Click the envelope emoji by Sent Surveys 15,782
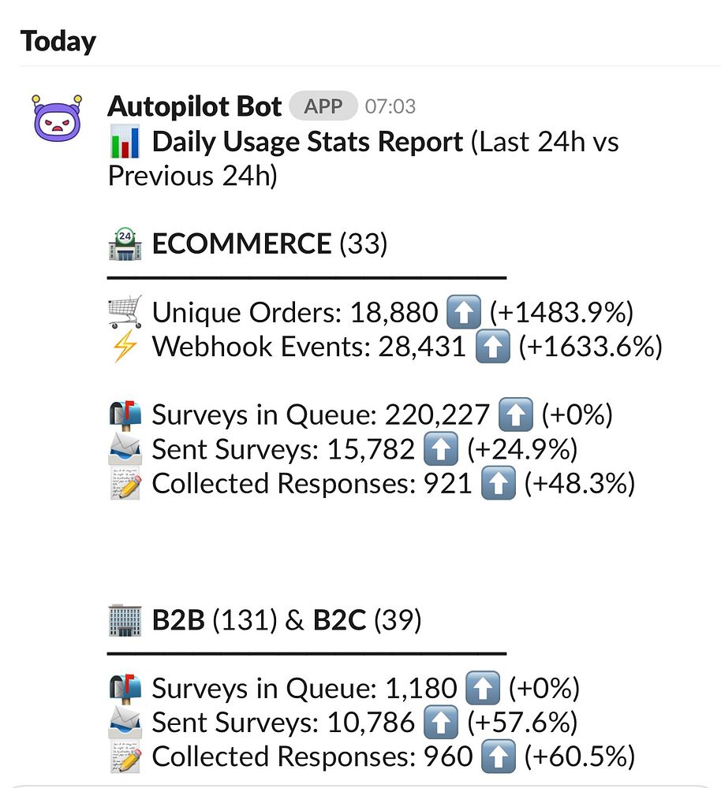Screen dimensions: 721x788 pyautogui.click(x=125, y=449)
